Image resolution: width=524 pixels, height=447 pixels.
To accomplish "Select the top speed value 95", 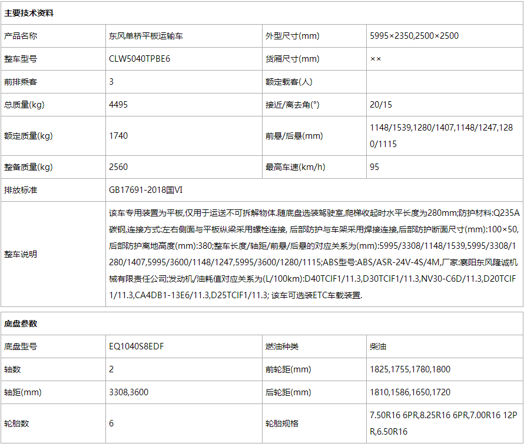I will (374, 167).
